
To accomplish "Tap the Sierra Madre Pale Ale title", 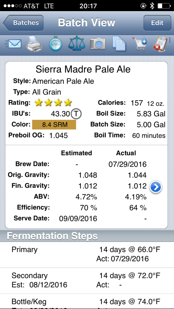I will [x=83, y=69].
